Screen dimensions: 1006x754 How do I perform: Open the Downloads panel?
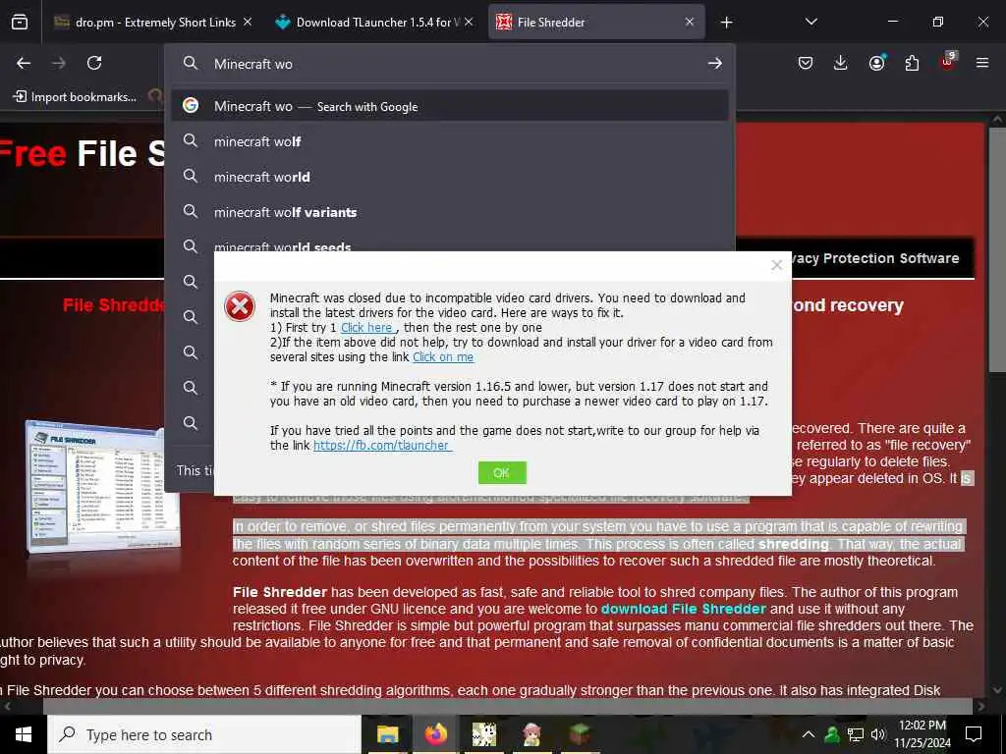click(841, 63)
